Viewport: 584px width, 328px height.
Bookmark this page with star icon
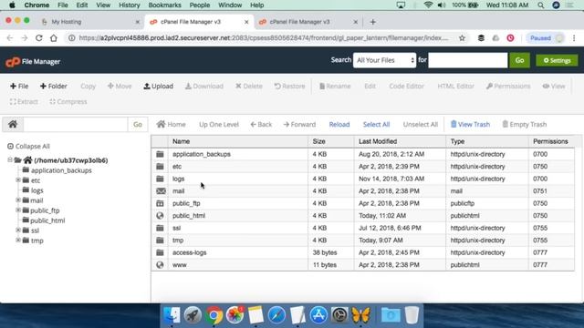click(463, 38)
